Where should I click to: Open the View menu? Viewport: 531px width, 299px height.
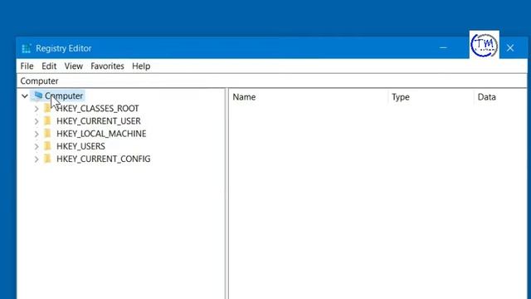[74, 66]
